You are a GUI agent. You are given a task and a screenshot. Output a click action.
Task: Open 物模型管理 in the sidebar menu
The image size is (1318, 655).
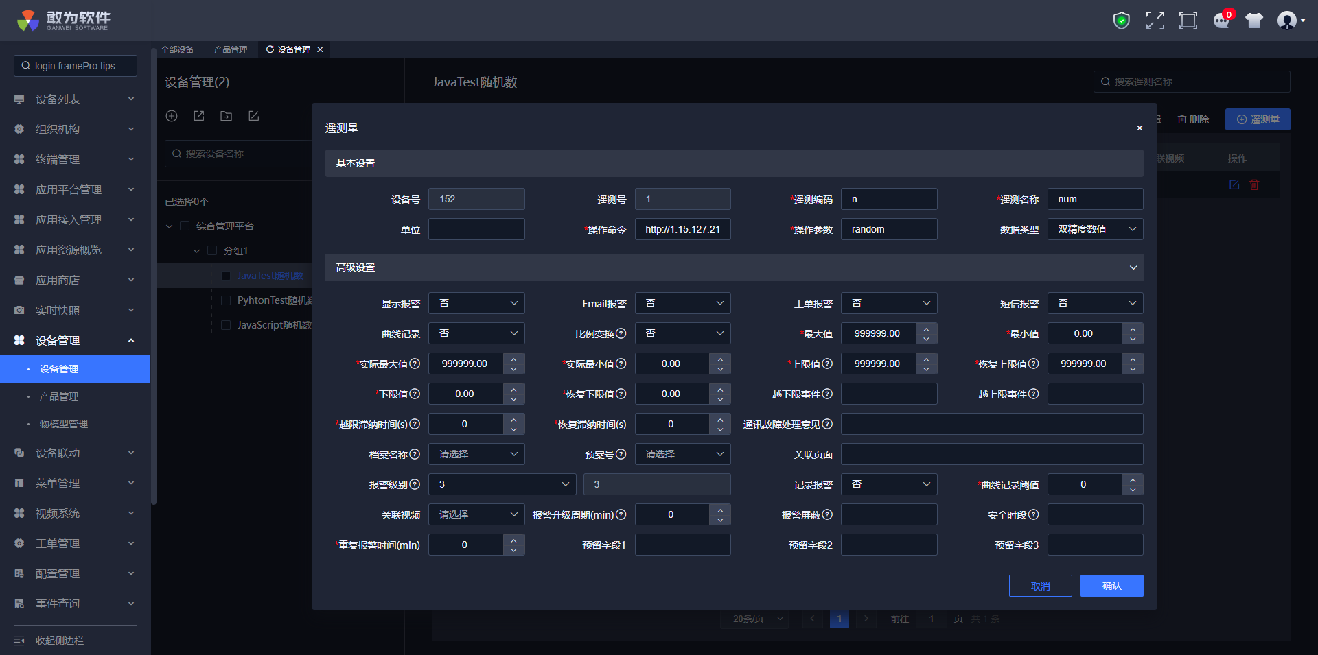tap(64, 424)
